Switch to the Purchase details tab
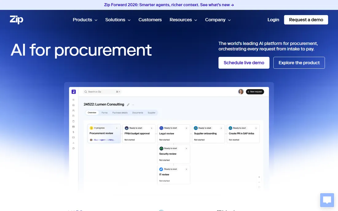338x211 pixels. coord(120,113)
